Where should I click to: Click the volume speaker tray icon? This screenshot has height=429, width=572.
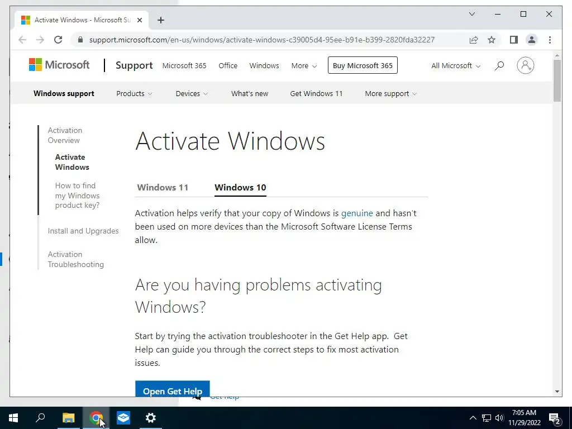[499, 418]
